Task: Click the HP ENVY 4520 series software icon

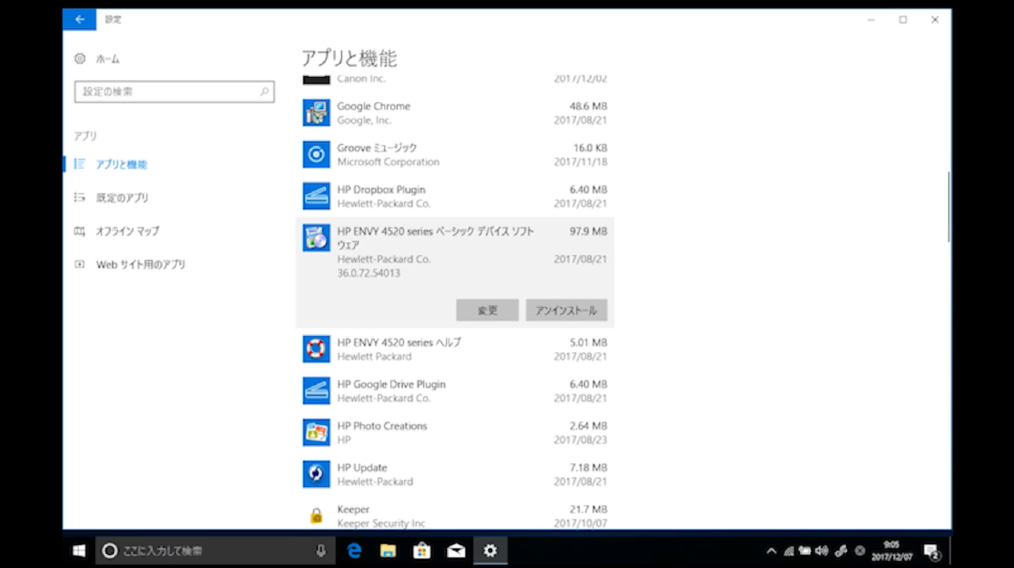Action: coord(316,237)
